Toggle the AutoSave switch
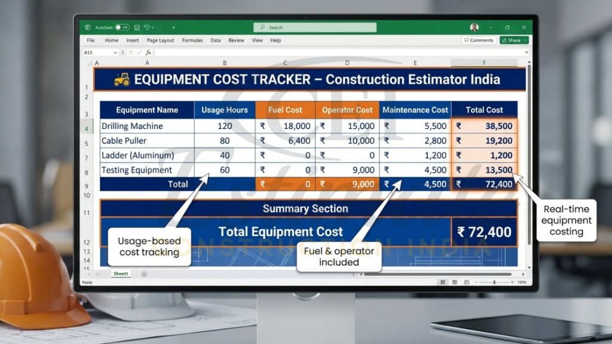The height and width of the screenshot is (344, 612). [x=122, y=27]
